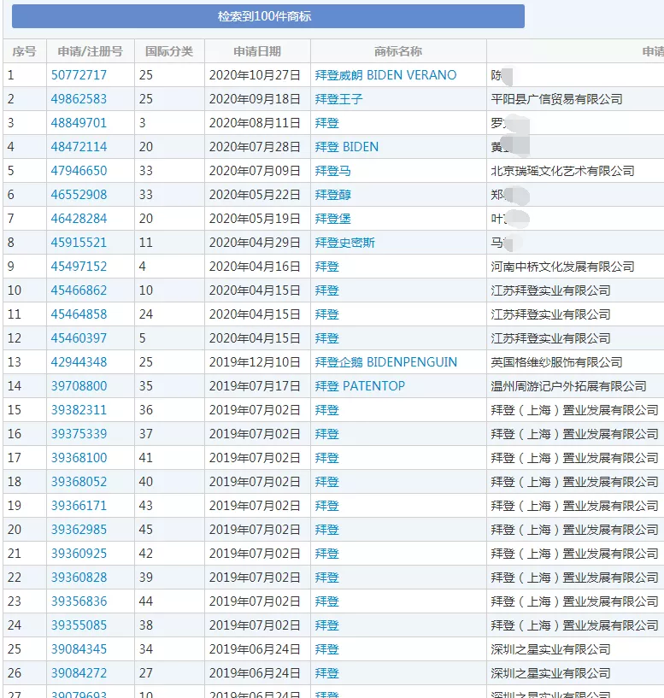This screenshot has width=664, height=698.
Task: Open registration number 45915521
Action: tap(79, 243)
